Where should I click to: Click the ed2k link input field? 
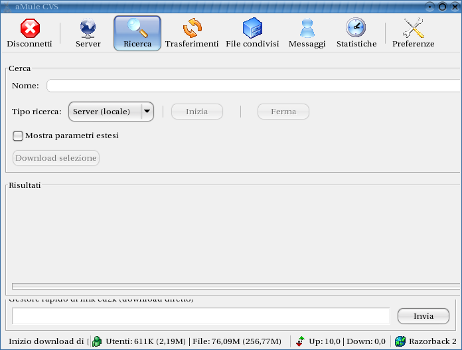200,316
